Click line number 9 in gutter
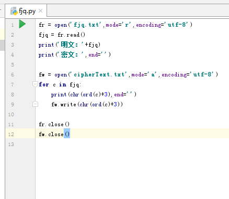 (x=13, y=105)
